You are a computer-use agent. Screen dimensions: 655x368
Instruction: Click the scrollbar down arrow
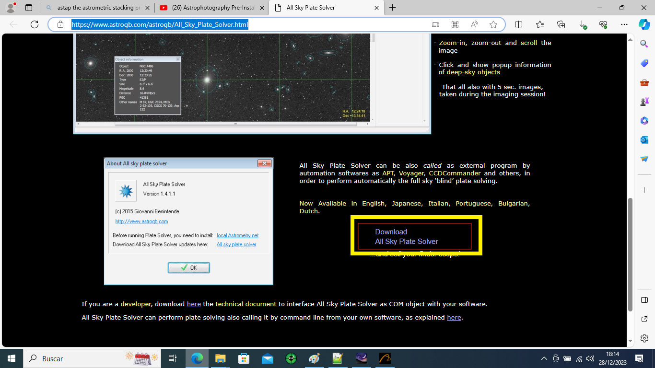[x=631, y=342]
